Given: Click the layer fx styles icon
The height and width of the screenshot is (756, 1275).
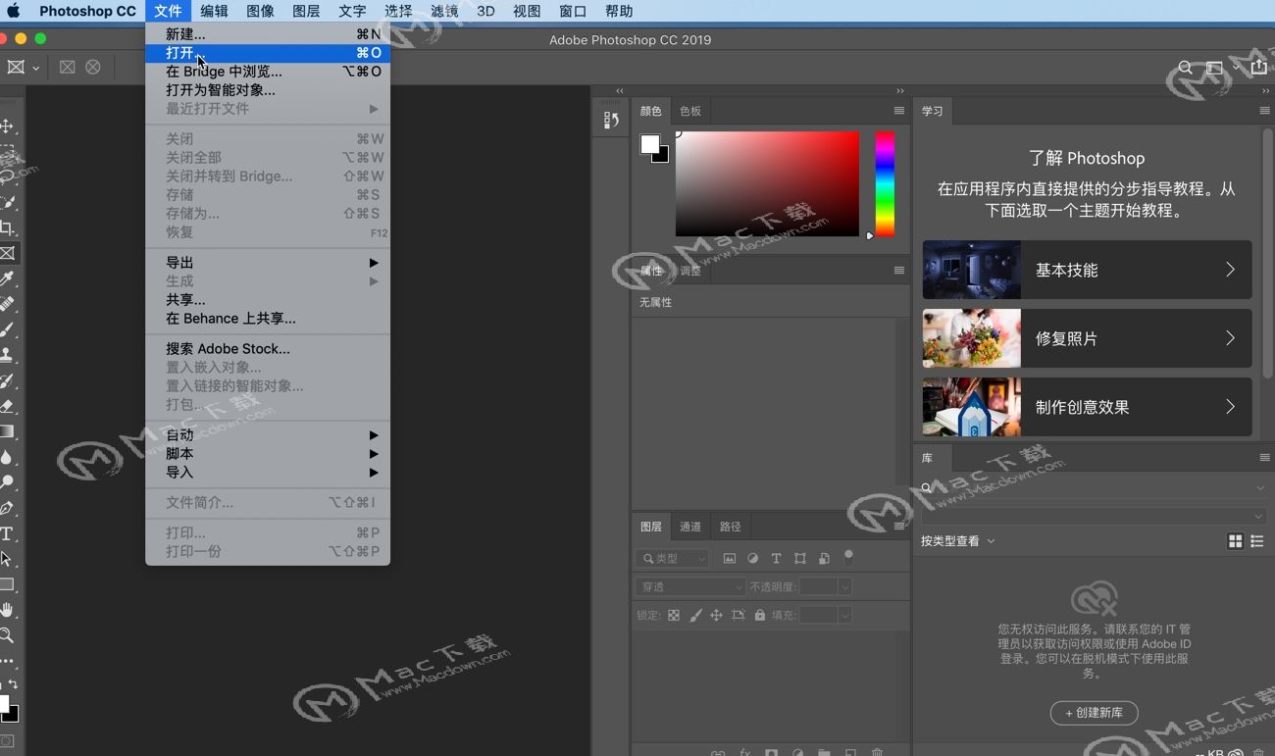Looking at the screenshot, I should tap(744, 752).
